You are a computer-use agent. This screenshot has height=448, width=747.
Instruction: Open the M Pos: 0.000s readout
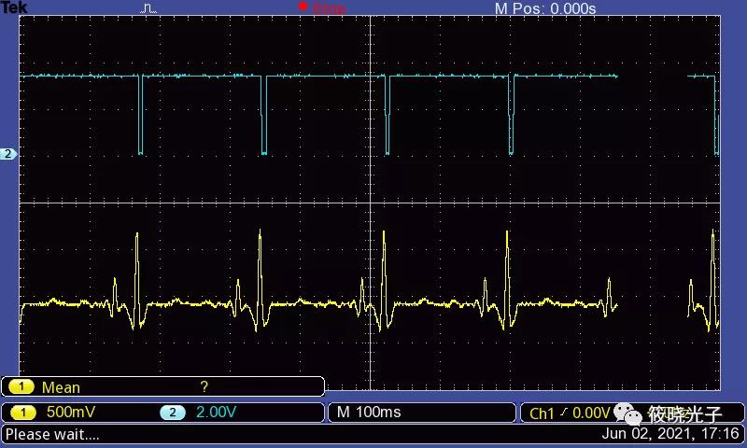click(x=544, y=8)
